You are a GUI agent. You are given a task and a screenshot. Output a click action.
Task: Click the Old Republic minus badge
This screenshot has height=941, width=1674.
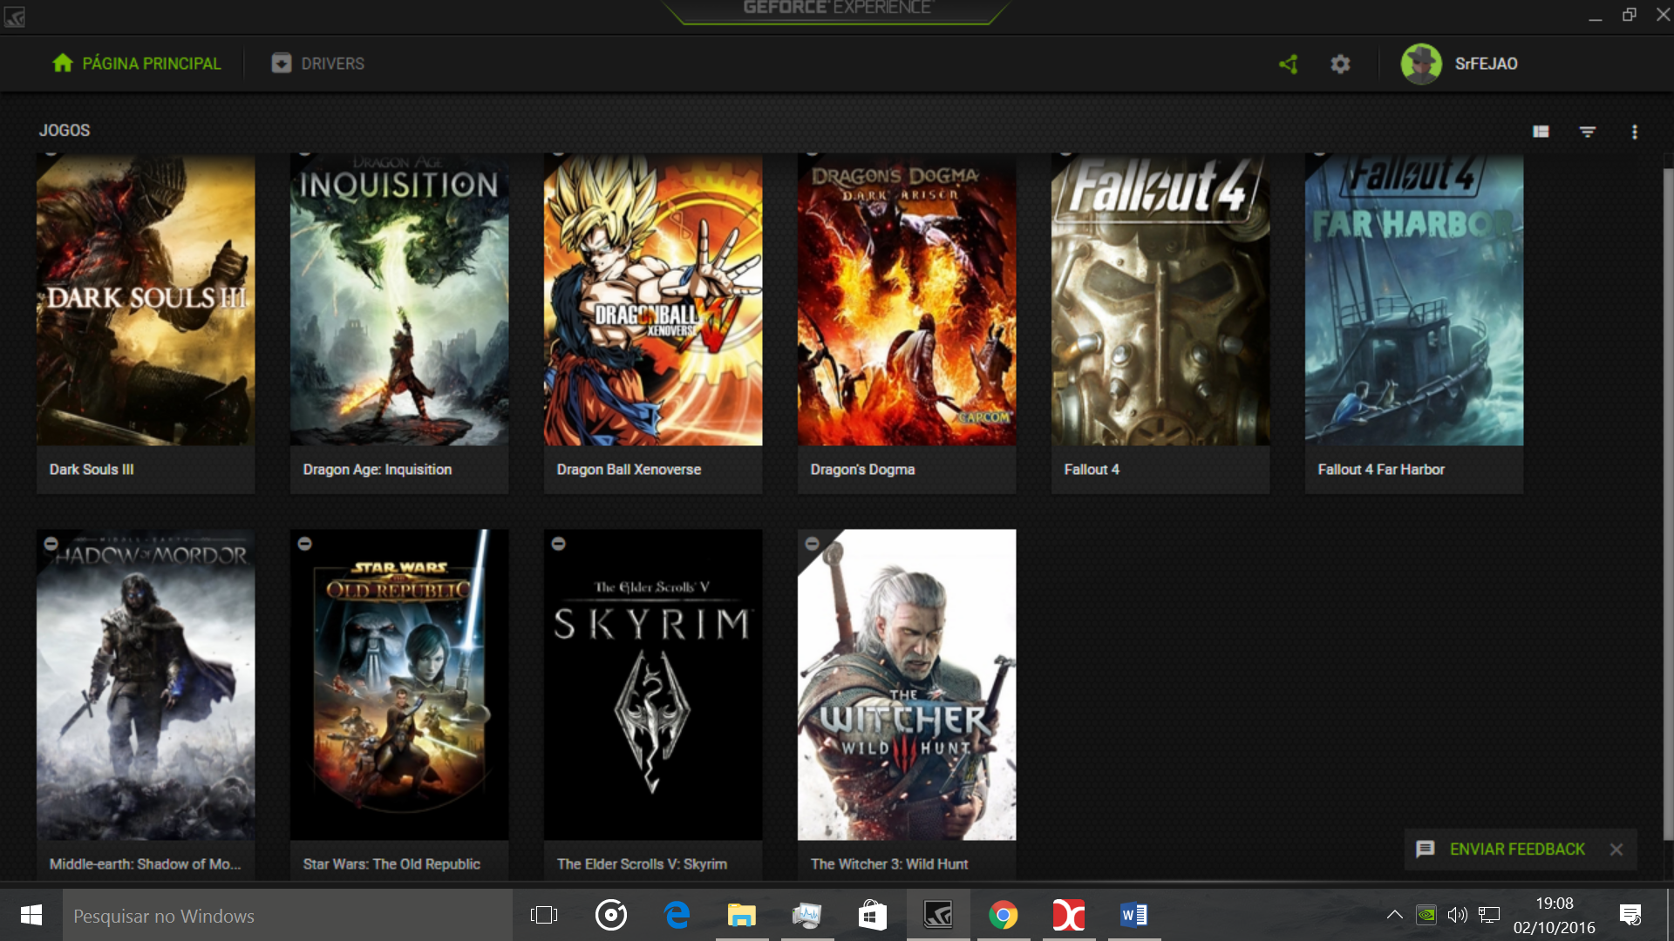click(304, 544)
